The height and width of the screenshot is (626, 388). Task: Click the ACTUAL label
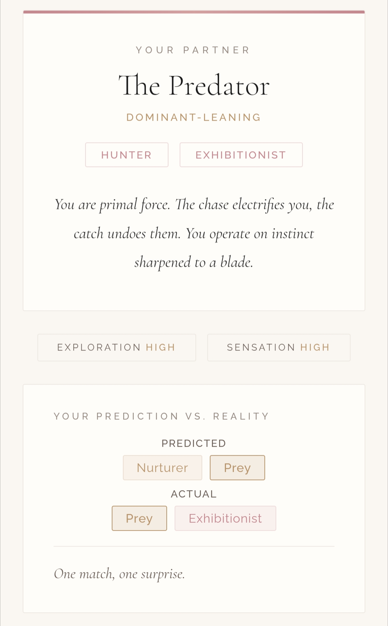click(194, 494)
